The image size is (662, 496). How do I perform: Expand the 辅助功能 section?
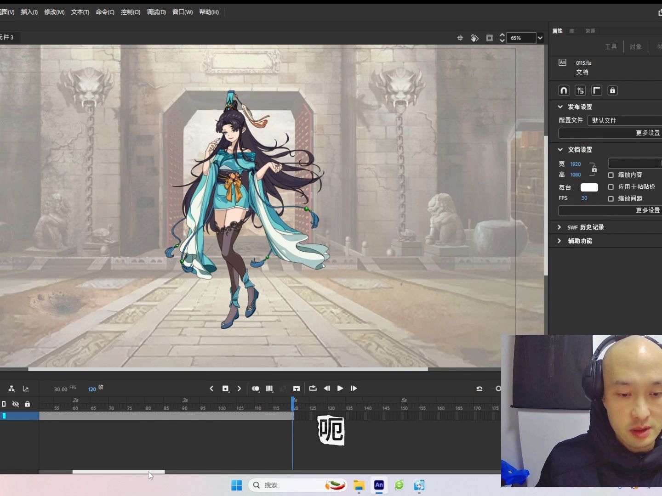click(559, 241)
